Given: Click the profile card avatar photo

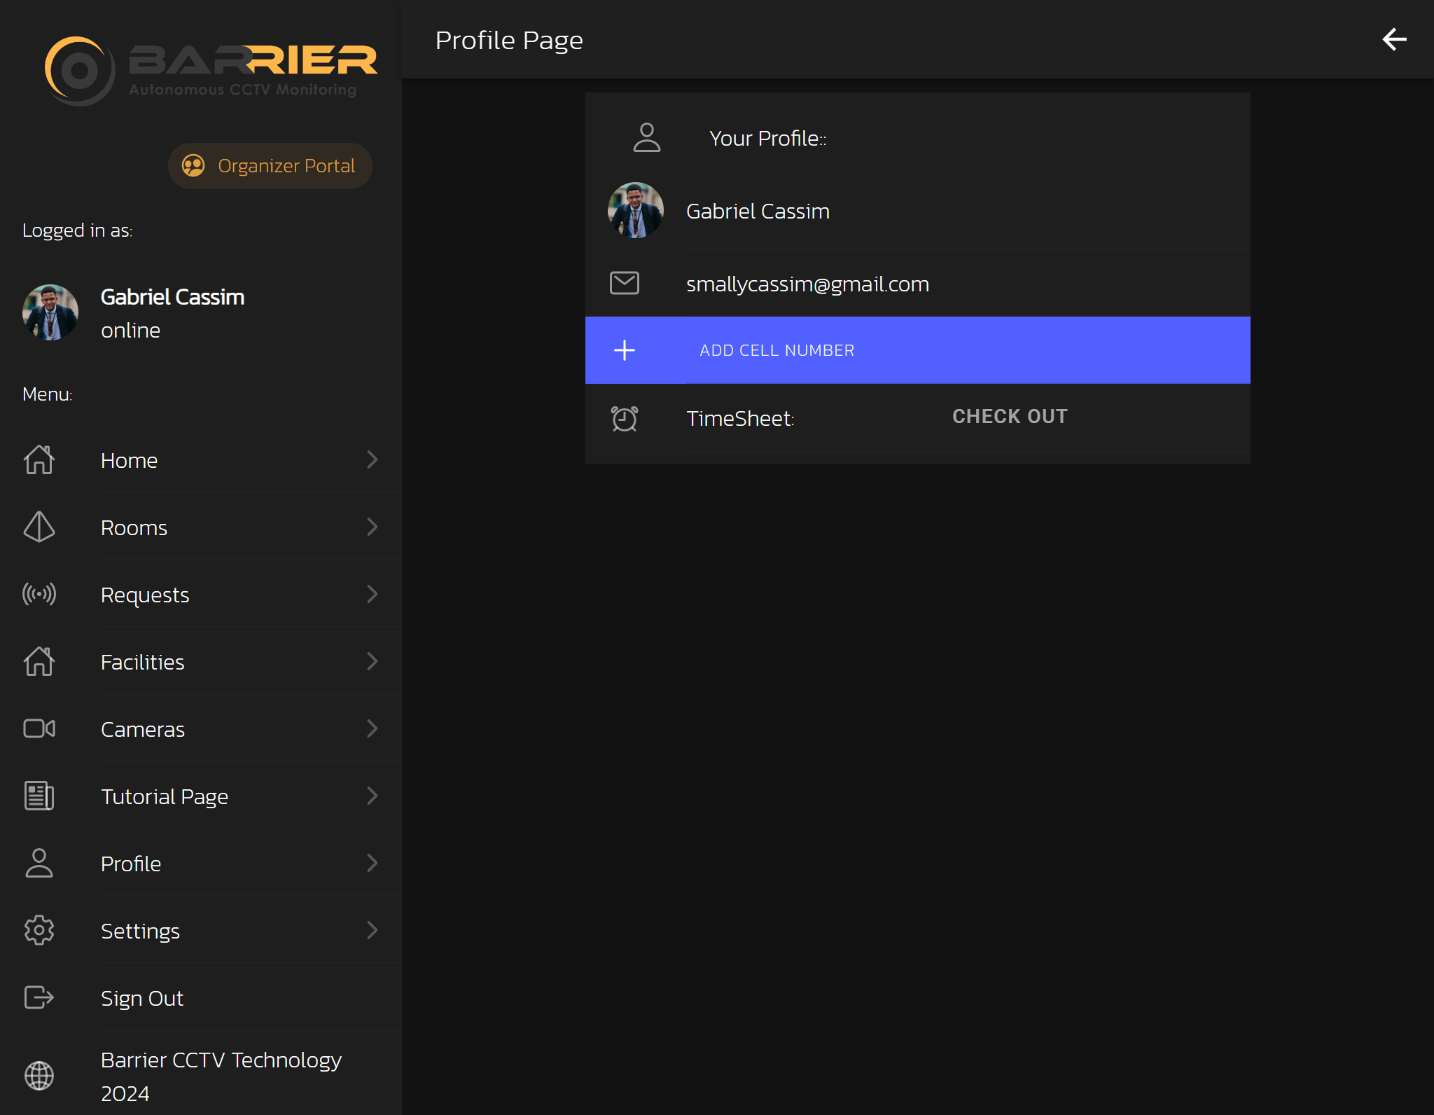Looking at the screenshot, I should (635, 210).
